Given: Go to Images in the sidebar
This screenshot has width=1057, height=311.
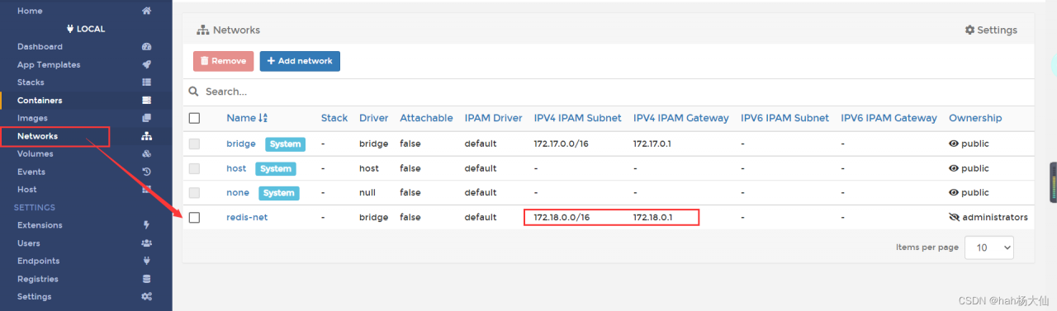Looking at the screenshot, I should point(32,118).
